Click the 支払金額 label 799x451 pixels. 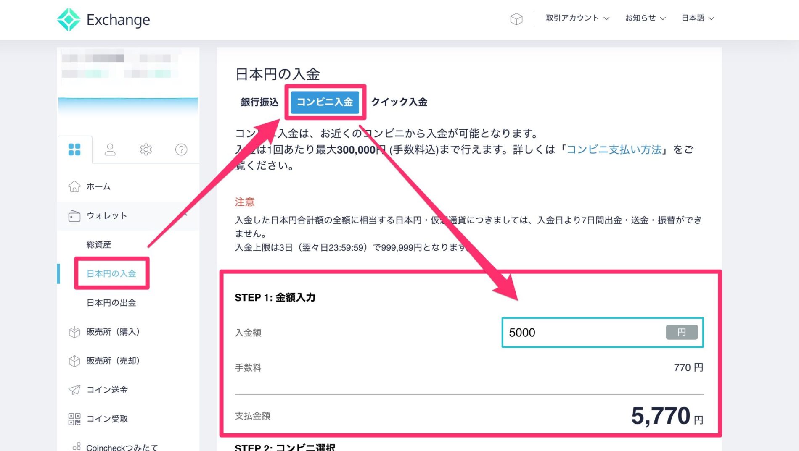click(252, 416)
